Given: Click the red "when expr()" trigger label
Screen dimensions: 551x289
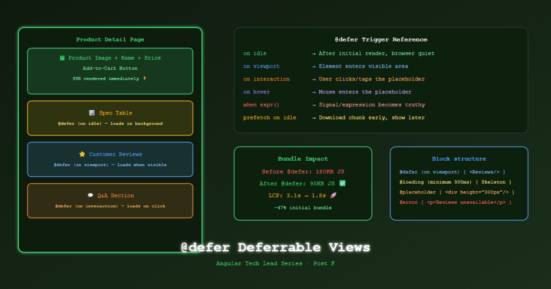Looking at the screenshot, I should coord(261,105).
